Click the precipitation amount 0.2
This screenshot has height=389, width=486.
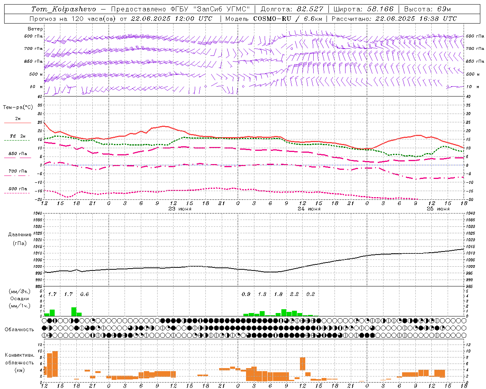[x=311, y=294]
